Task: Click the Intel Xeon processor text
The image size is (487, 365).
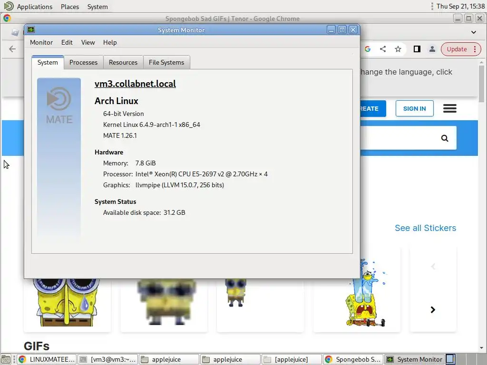Action: pyautogui.click(x=201, y=174)
